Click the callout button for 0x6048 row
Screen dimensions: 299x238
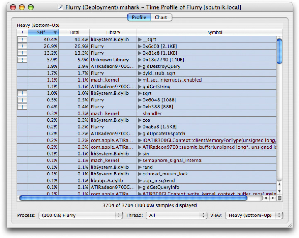[22, 100]
